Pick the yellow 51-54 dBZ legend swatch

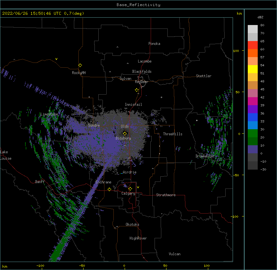pos(253,69)
